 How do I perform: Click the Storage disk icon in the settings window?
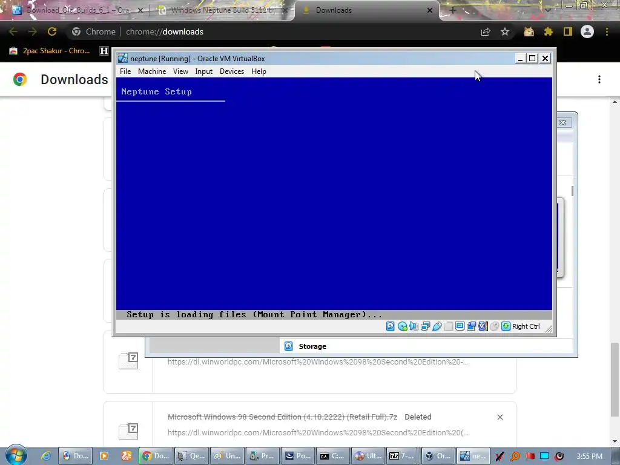tap(289, 346)
